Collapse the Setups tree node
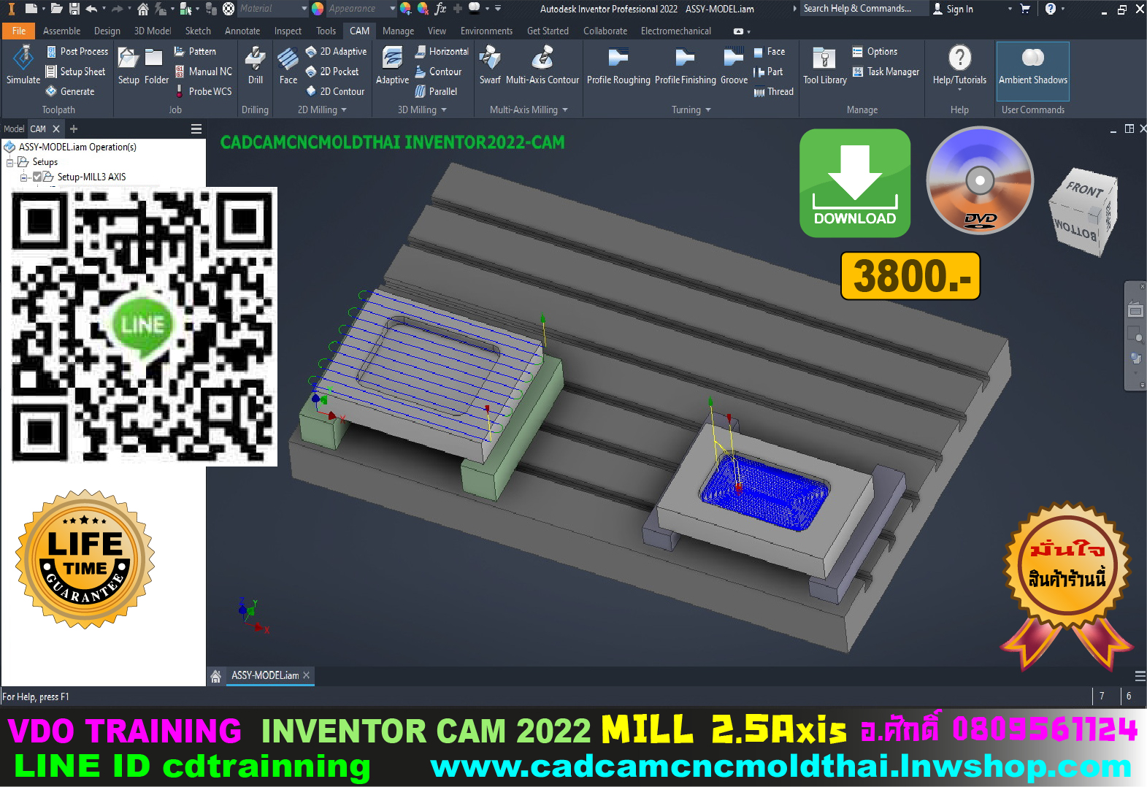Screen dimensions: 1147x787 (x=10, y=162)
